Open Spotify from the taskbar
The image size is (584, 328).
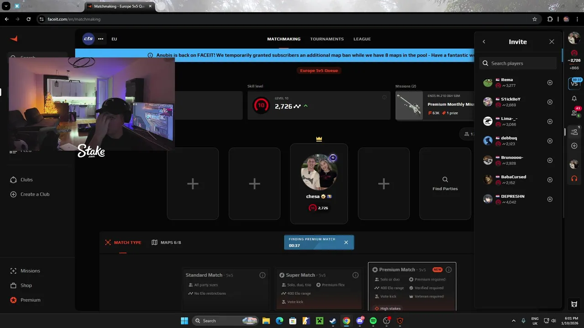pos(373,321)
